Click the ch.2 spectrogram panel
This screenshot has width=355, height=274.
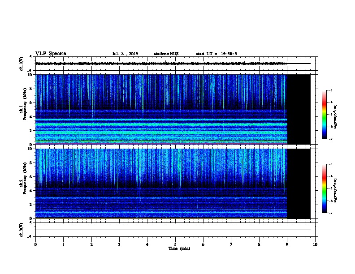pyautogui.click(x=173, y=184)
